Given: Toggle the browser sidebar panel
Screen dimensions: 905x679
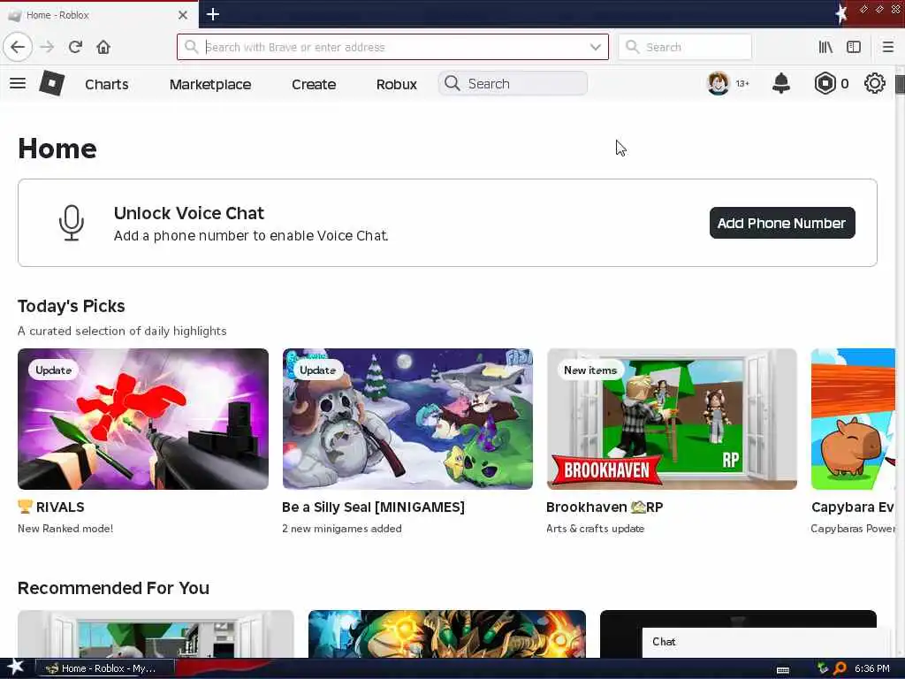Looking at the screenshot, I should [854, 47].
